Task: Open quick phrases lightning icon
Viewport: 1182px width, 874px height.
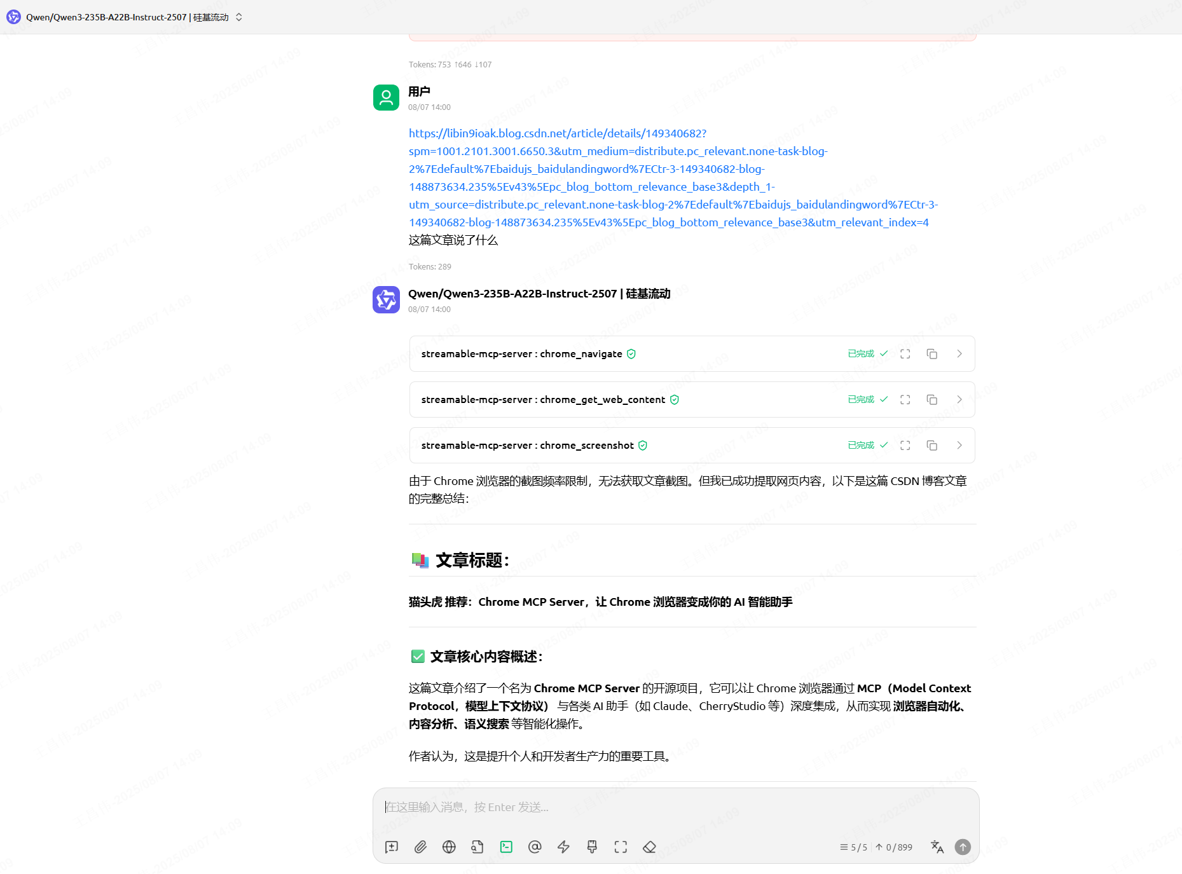Action: 563,847
